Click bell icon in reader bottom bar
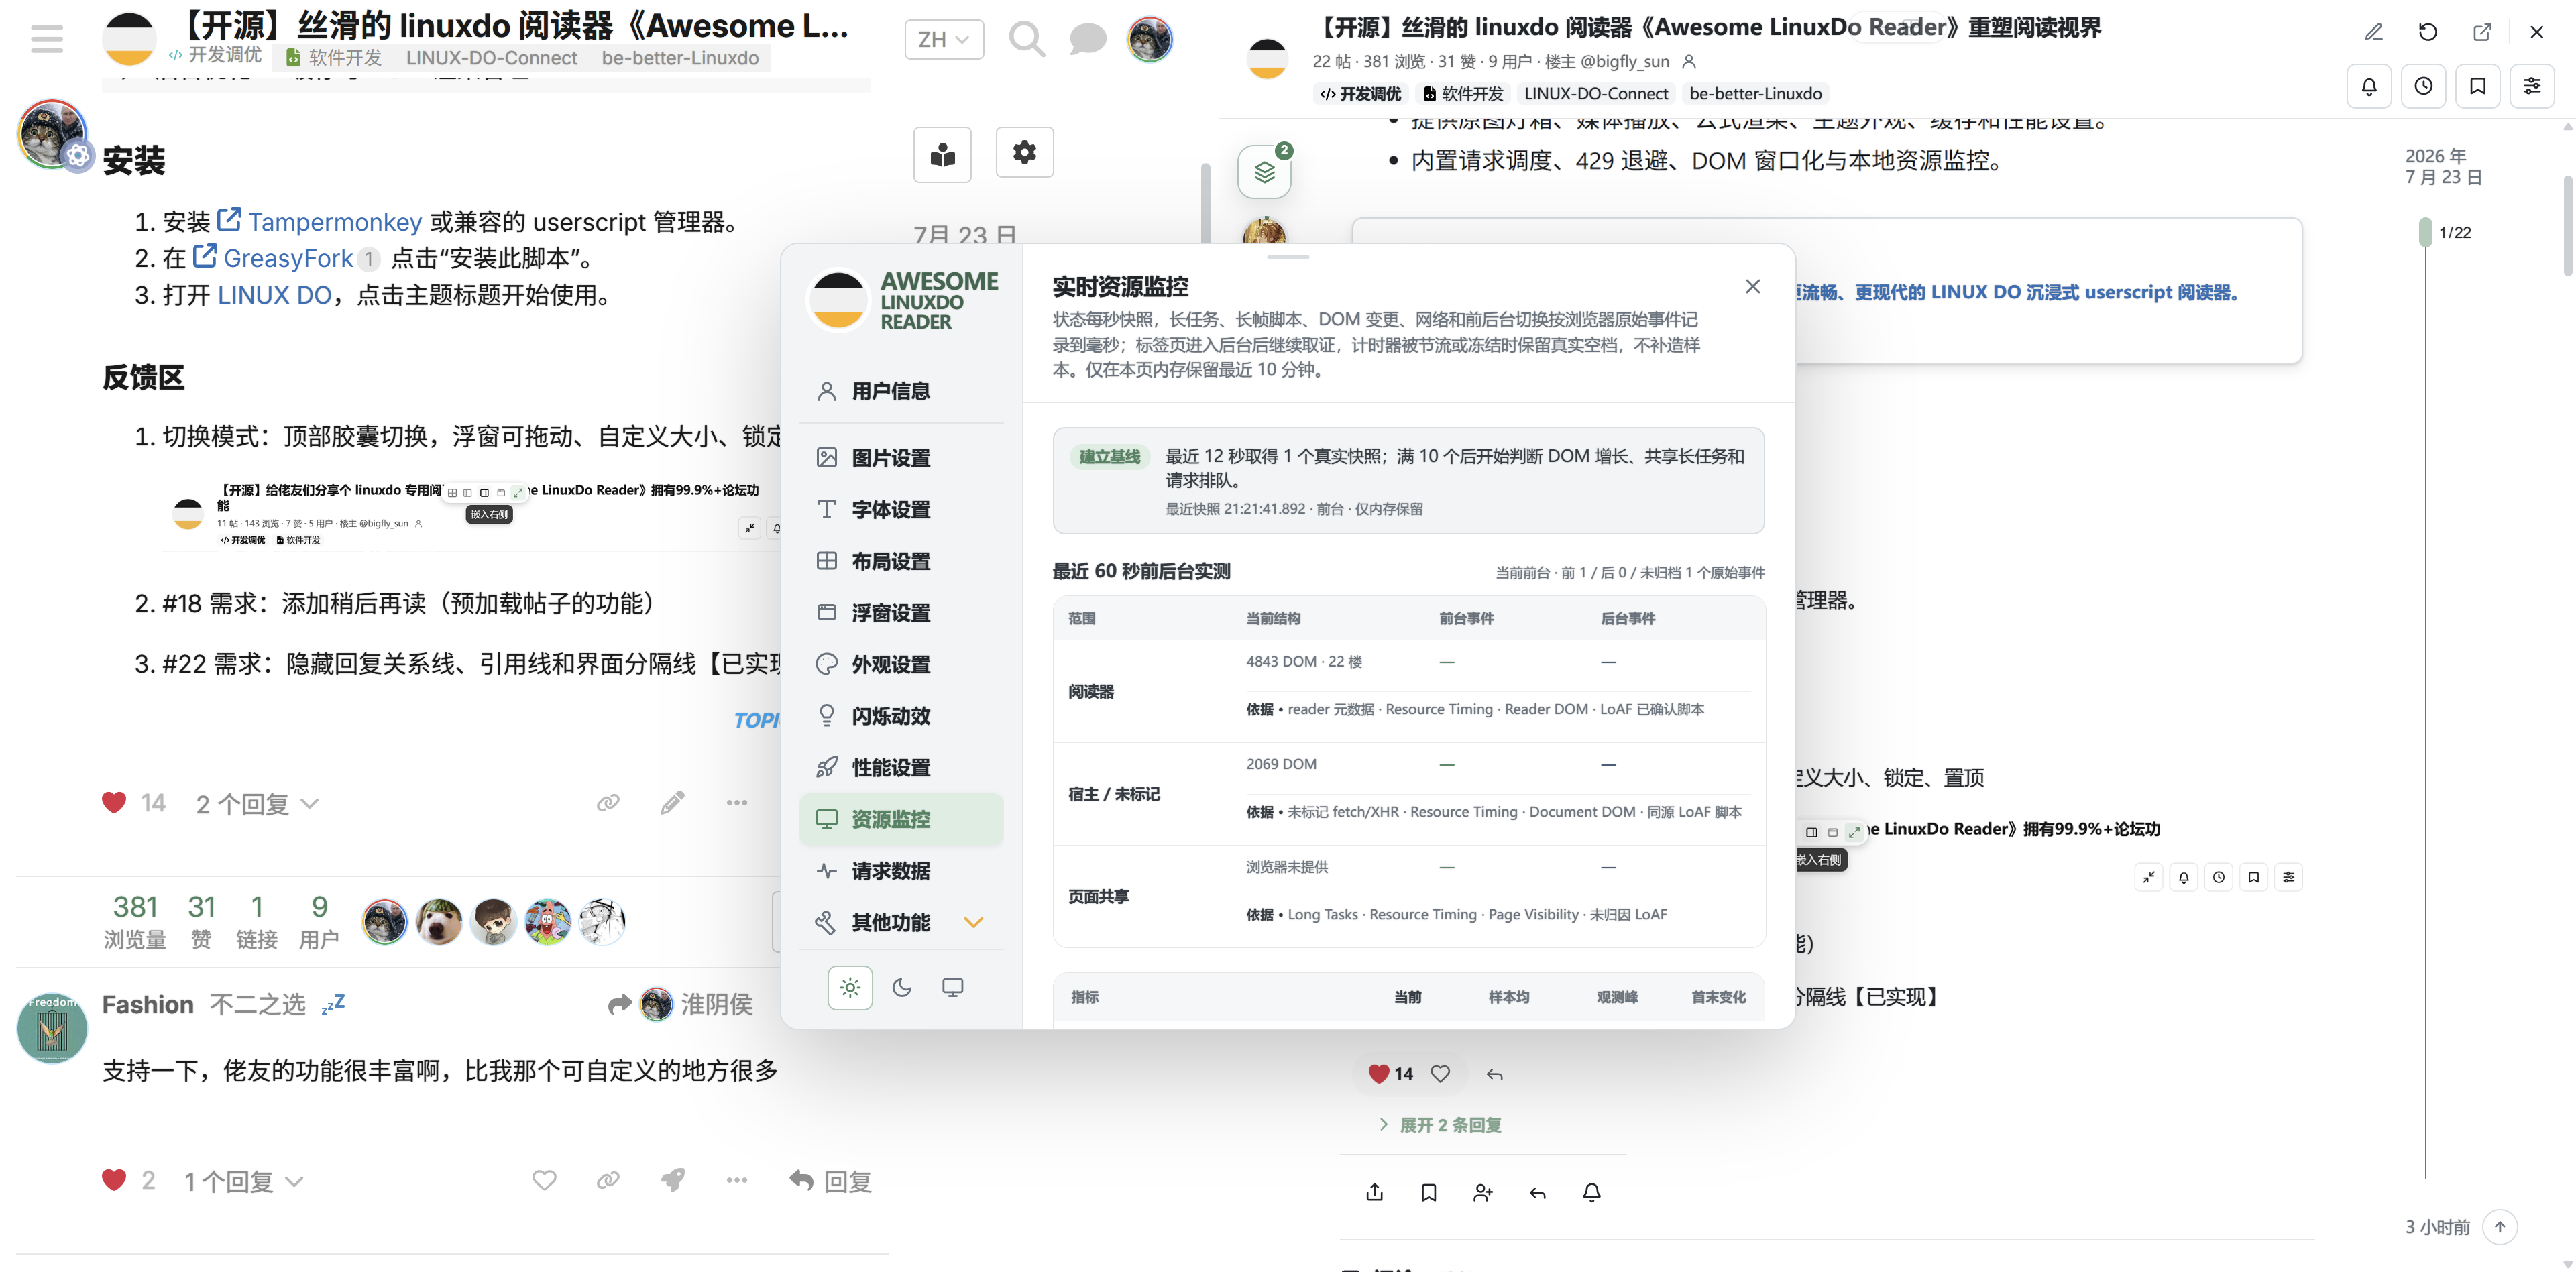The image size is (2576, 1272). pyautogui.click(x=1591, y=1192)
